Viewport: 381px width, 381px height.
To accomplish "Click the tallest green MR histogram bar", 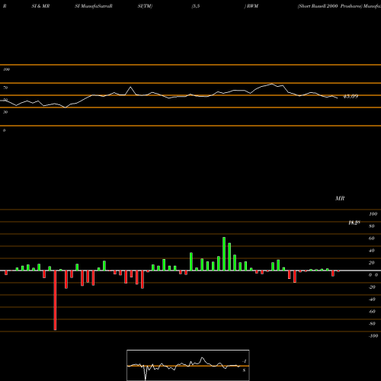I will [x=224, y=254].
